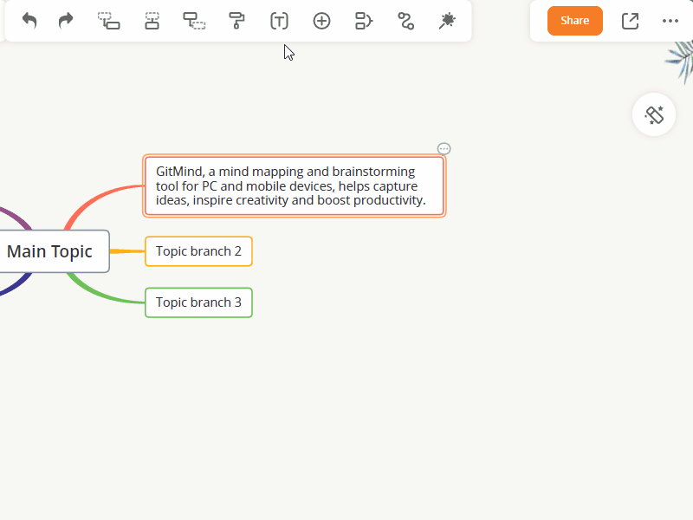This screenshot has width=693, height=520.
Task: Click the text (T) tool icon
Action: 279,21
